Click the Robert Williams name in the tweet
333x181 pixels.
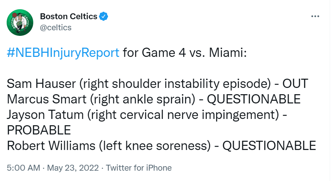point(51,146)
